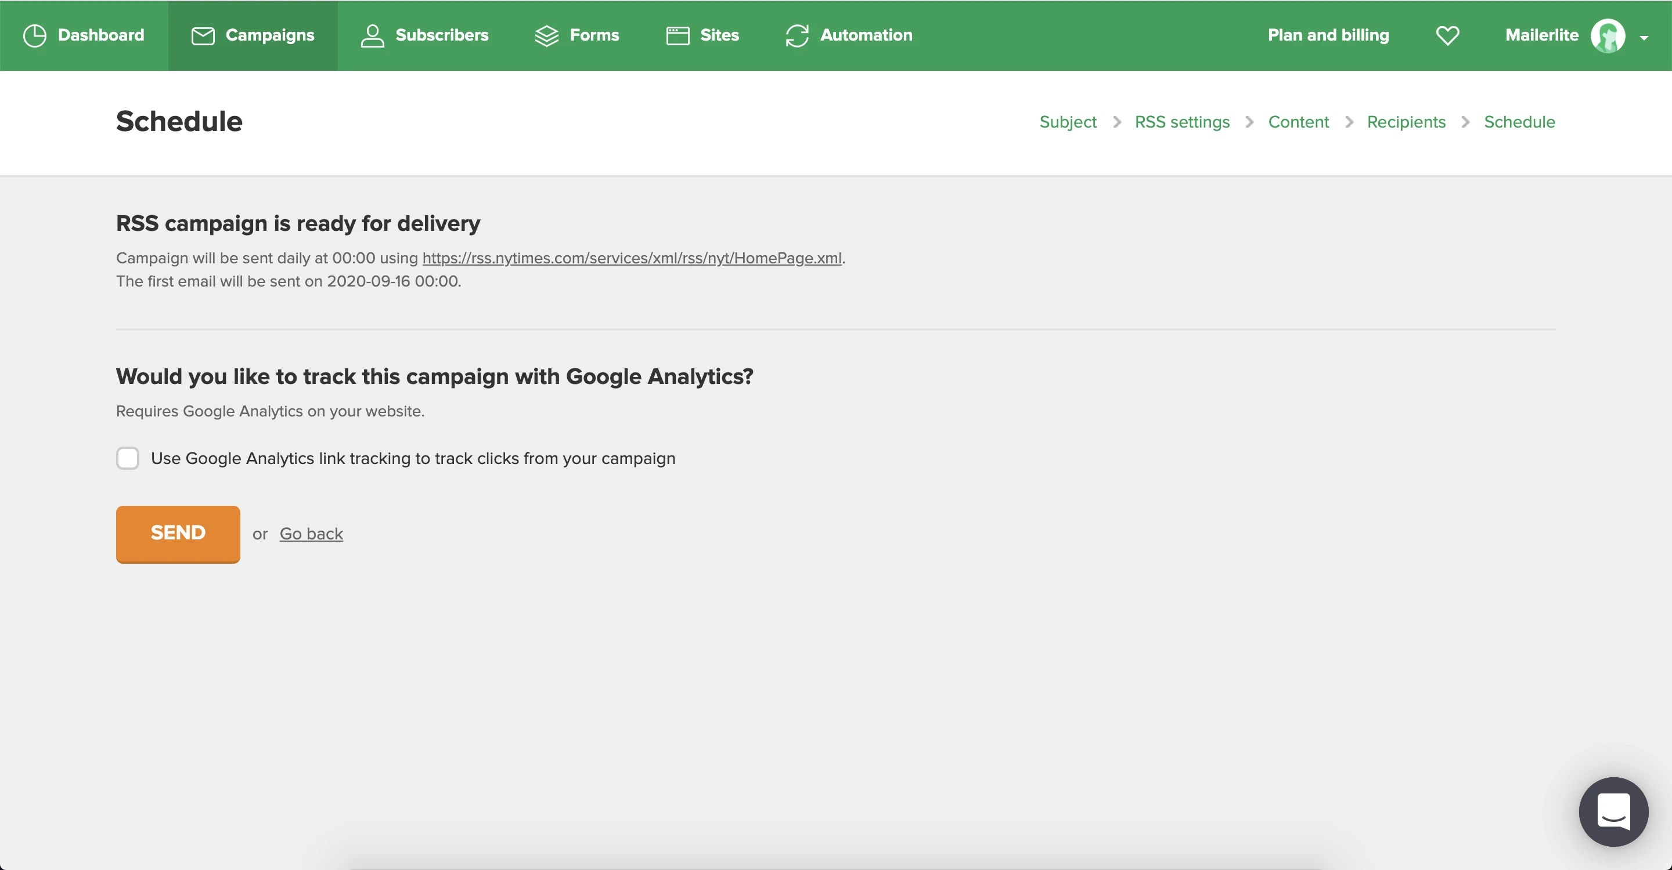This screenshot has height=870, width=1672.
Task: Click the heart icon in navbar
Action: (x=1447, y=35)
